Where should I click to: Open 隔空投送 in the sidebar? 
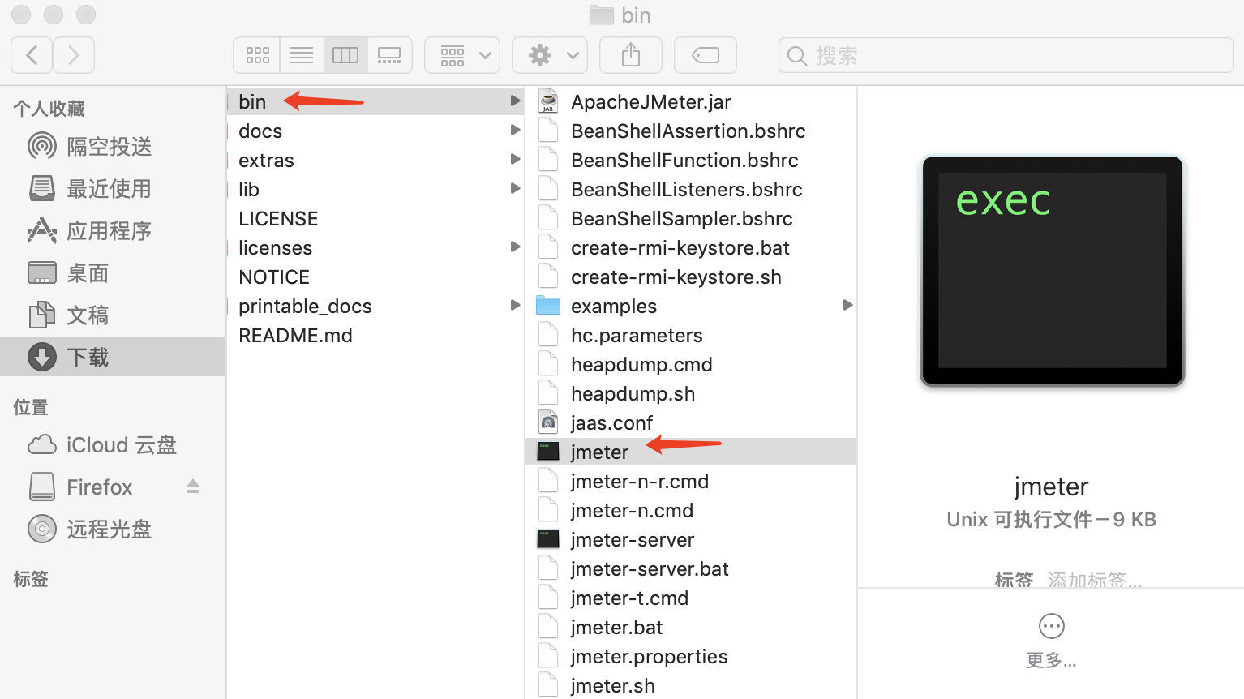tap(113, 147)
